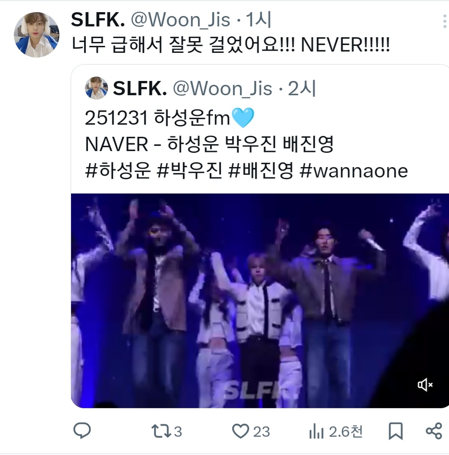
Task: Open the #하성운 hashtag
Action: coord(118,171)
